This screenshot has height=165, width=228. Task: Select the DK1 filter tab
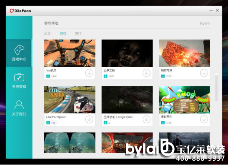click(78, 33)
